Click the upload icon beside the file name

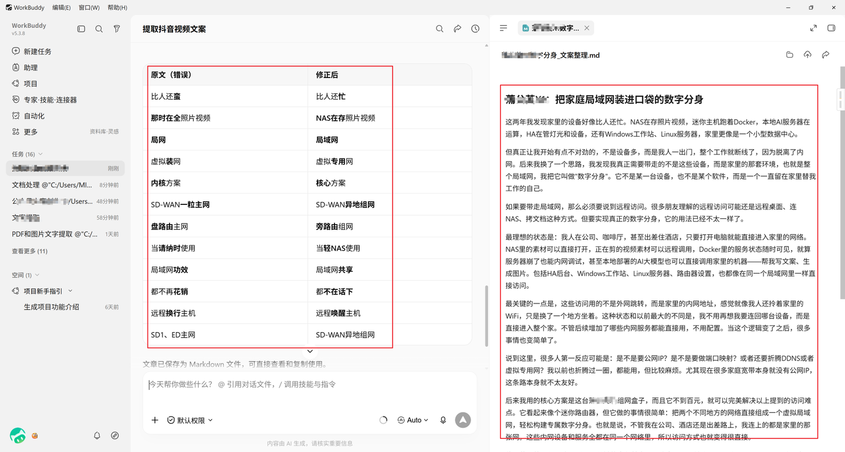807,55
